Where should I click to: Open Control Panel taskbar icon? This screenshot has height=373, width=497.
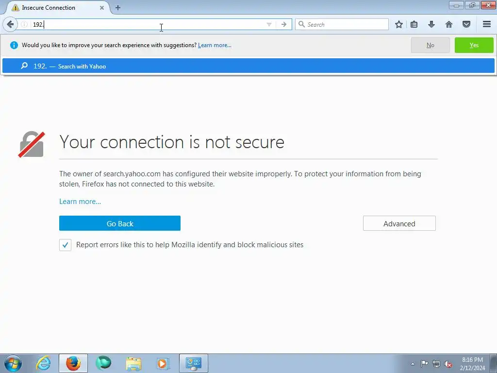(x=193, y=363)
